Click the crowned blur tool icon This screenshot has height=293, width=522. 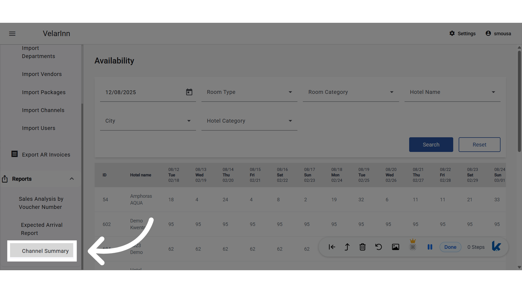click(x=413, y=245)
